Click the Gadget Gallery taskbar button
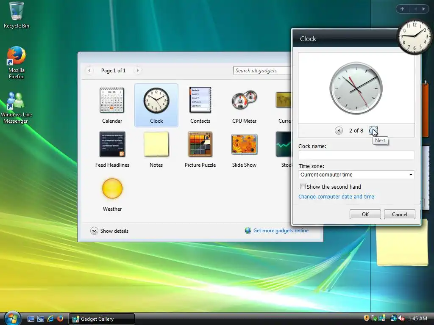This screenshot has height=325, width=434. [102, 319]
